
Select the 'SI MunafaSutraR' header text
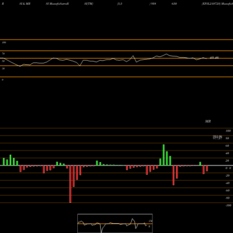click(57, 4)
